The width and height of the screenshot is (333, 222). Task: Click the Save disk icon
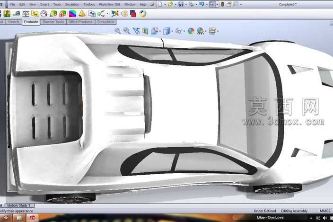181,4
